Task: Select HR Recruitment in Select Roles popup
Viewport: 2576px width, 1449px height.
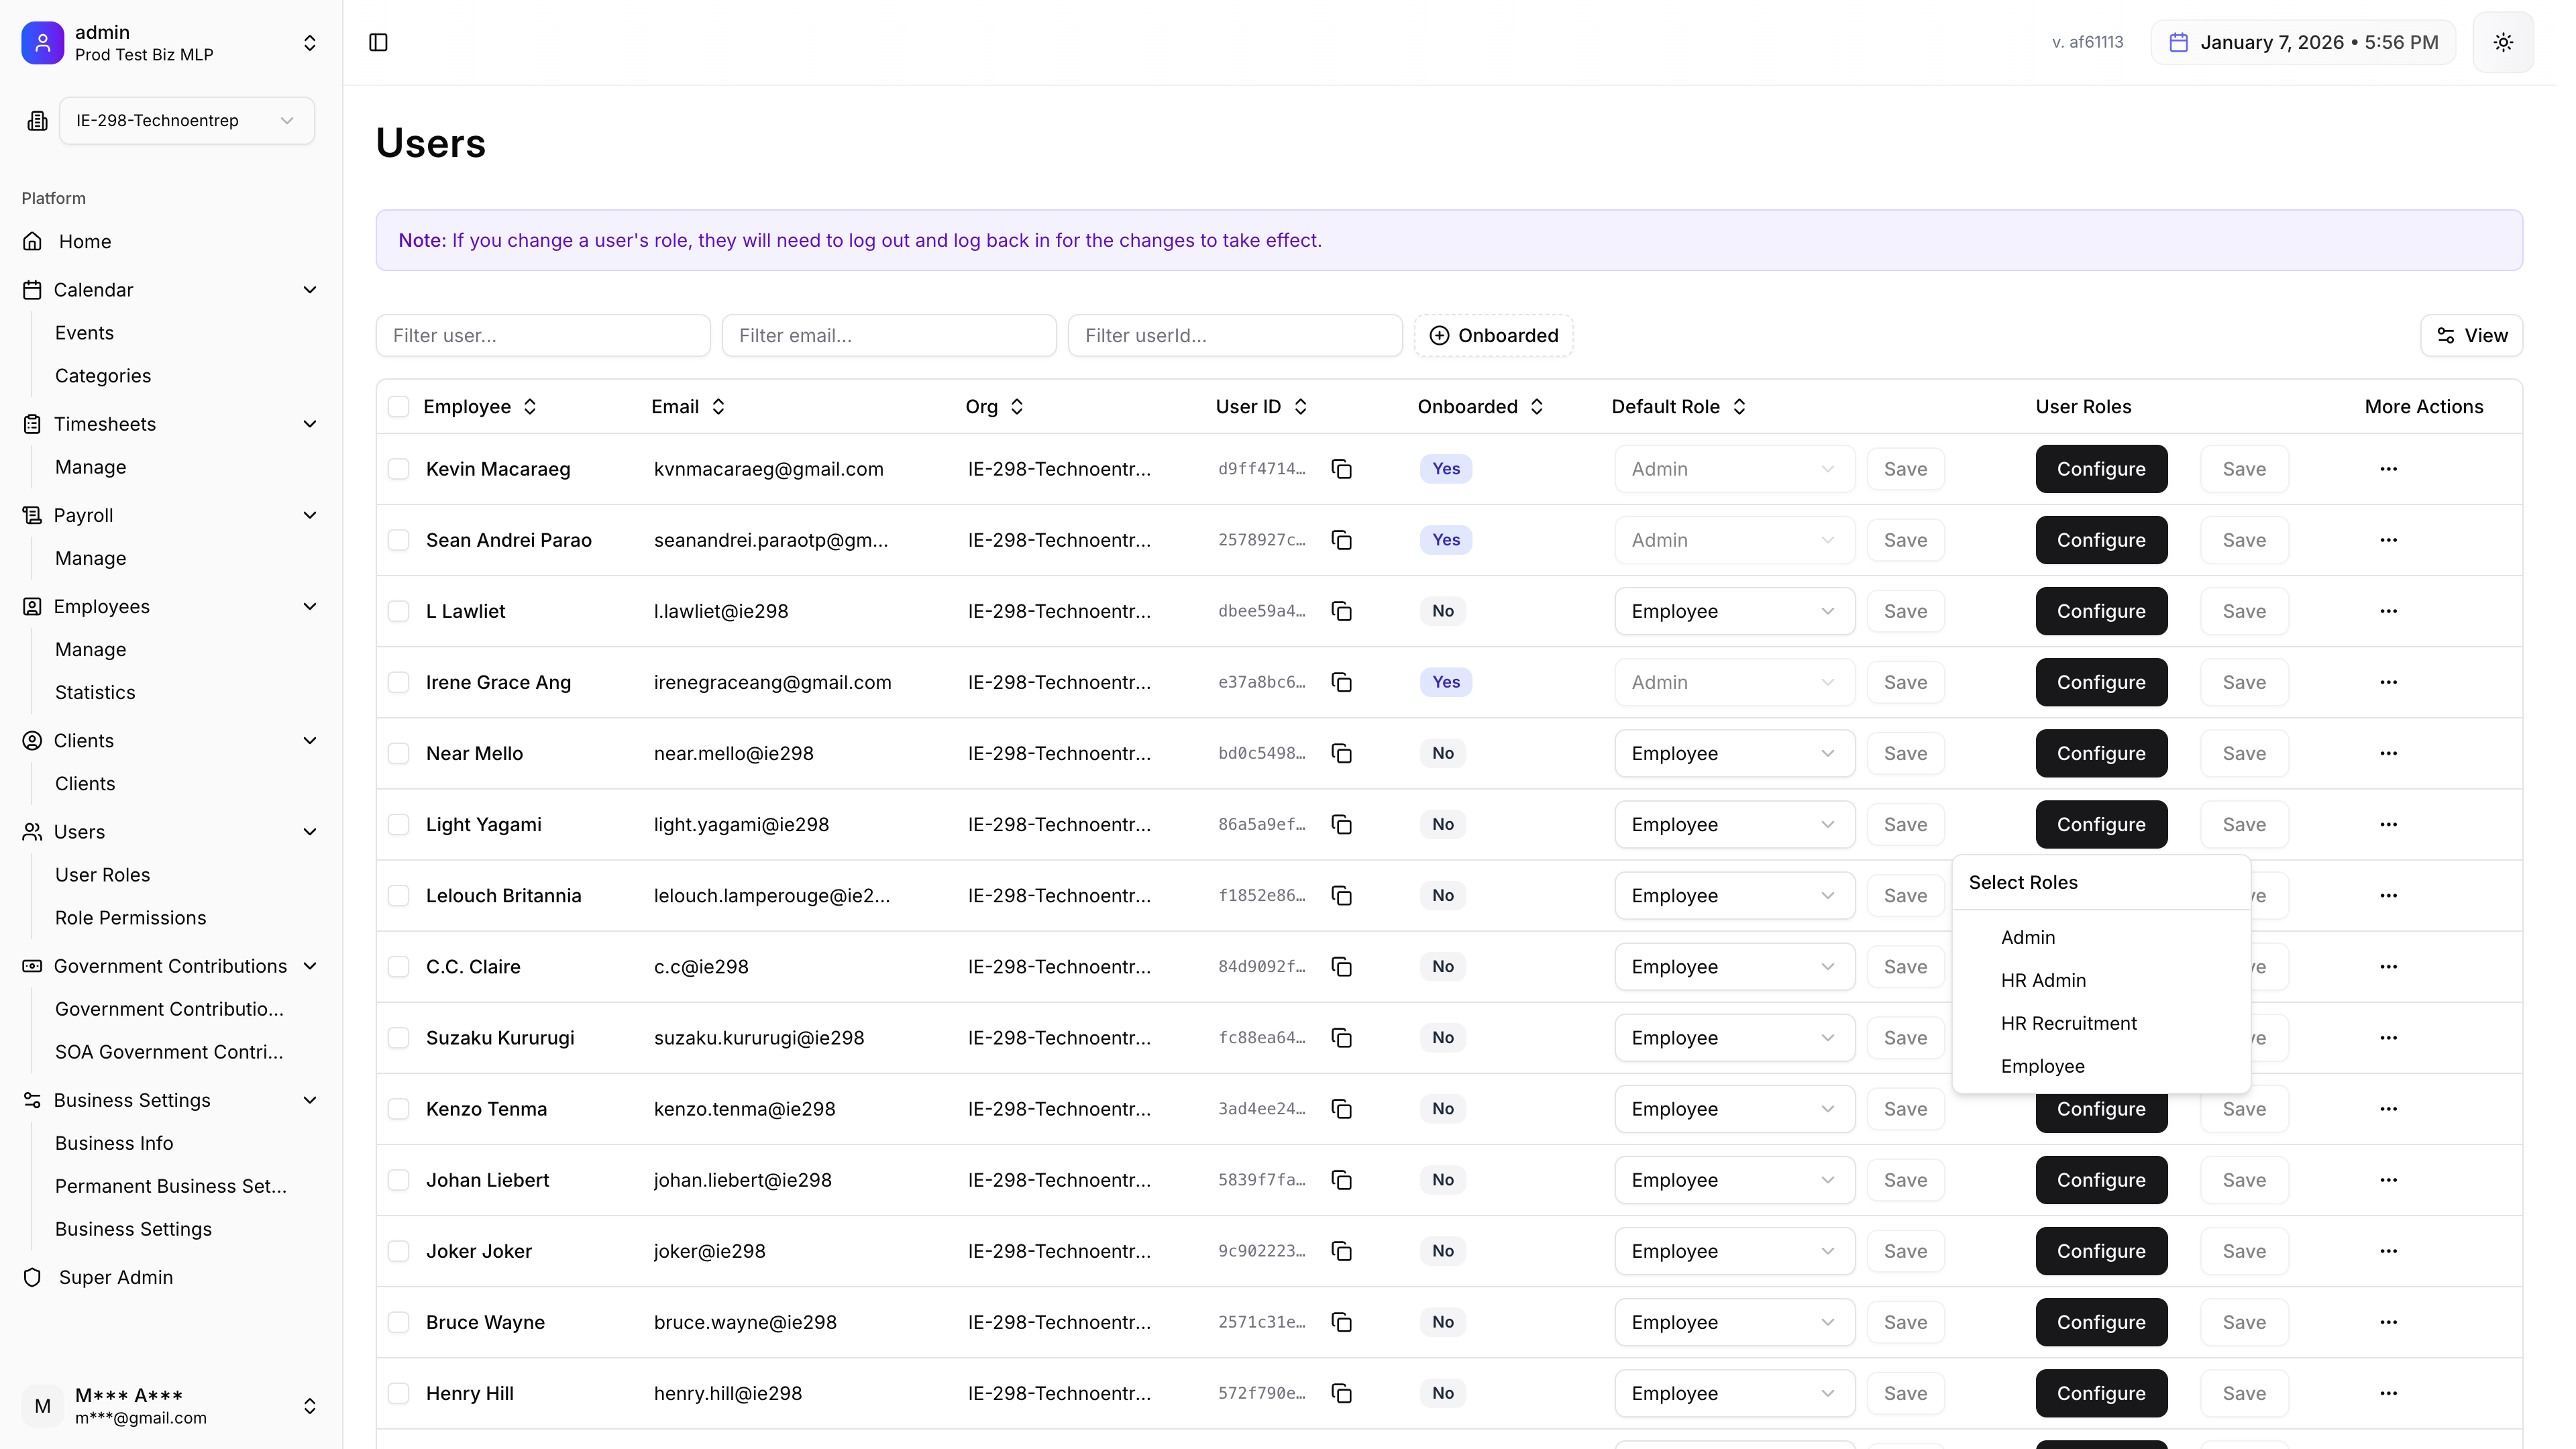Action: [2068, 1022]
